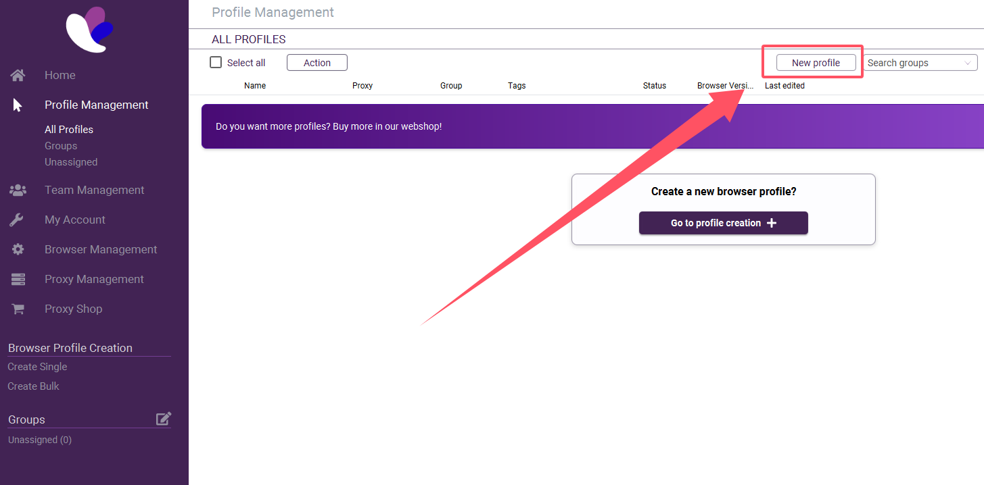Image resolution: width=984 pixels, height=485 pixels.
Task: Click the Last edited column header
Action: [784, 86]
